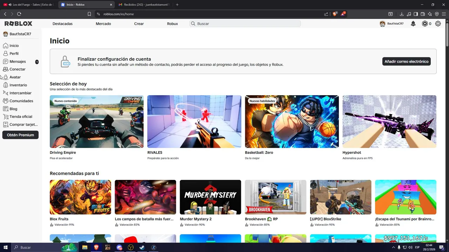Open Destacadas in the top navigation
The height and width of the screenshot is (252, 449).
62,24
